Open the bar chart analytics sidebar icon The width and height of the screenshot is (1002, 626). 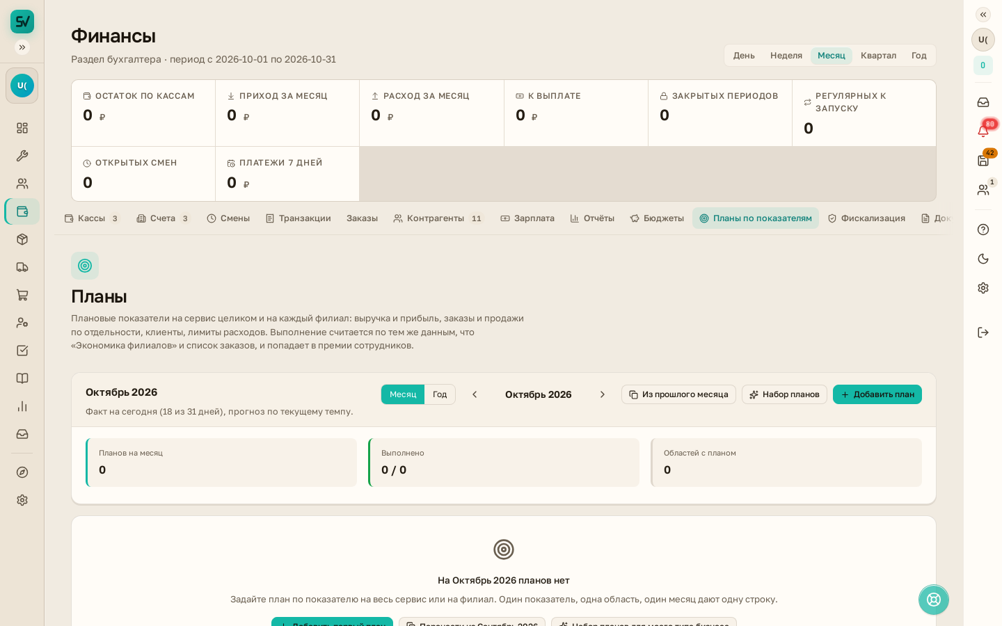tap(22, 406)
